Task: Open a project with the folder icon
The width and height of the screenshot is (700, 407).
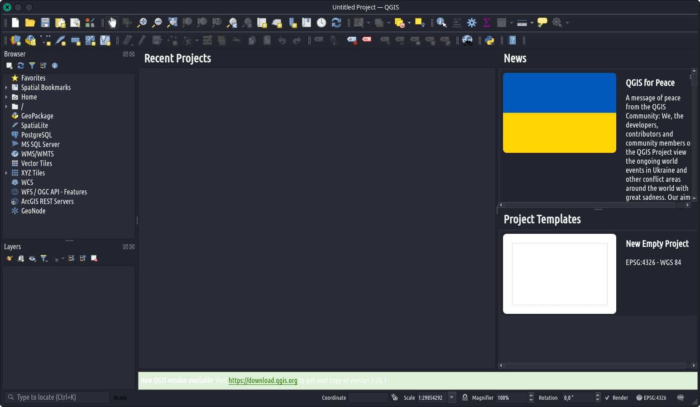Action: click(x=30, y=23)
